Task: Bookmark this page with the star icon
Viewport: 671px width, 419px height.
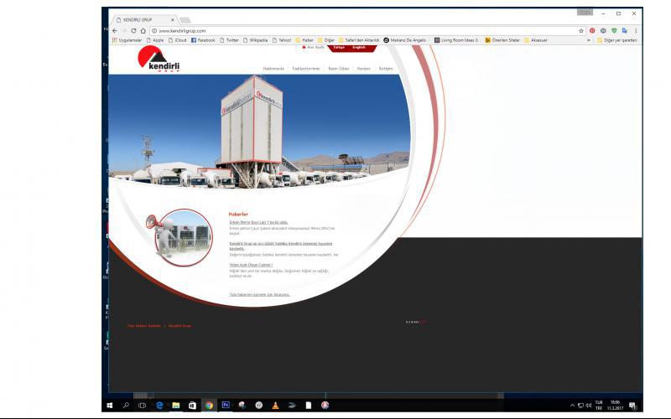Action: pos(581,31)
